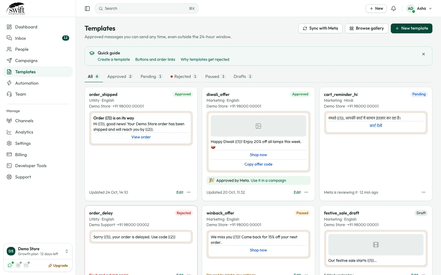
Task: Switch to Rejected tab
Action: (184, 76)
